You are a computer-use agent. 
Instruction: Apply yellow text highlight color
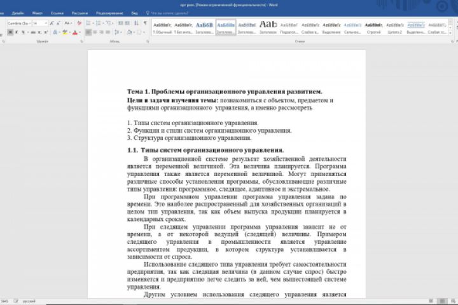coord(64,32)
